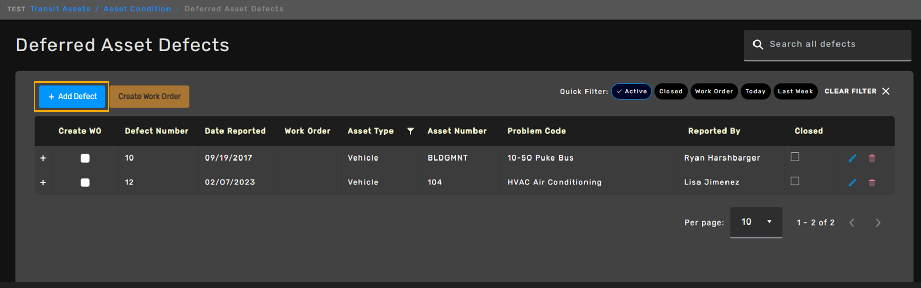The image size is (921, 288).
Task: Delete defect 12 using trash icon
Action: tap(872, 183)
